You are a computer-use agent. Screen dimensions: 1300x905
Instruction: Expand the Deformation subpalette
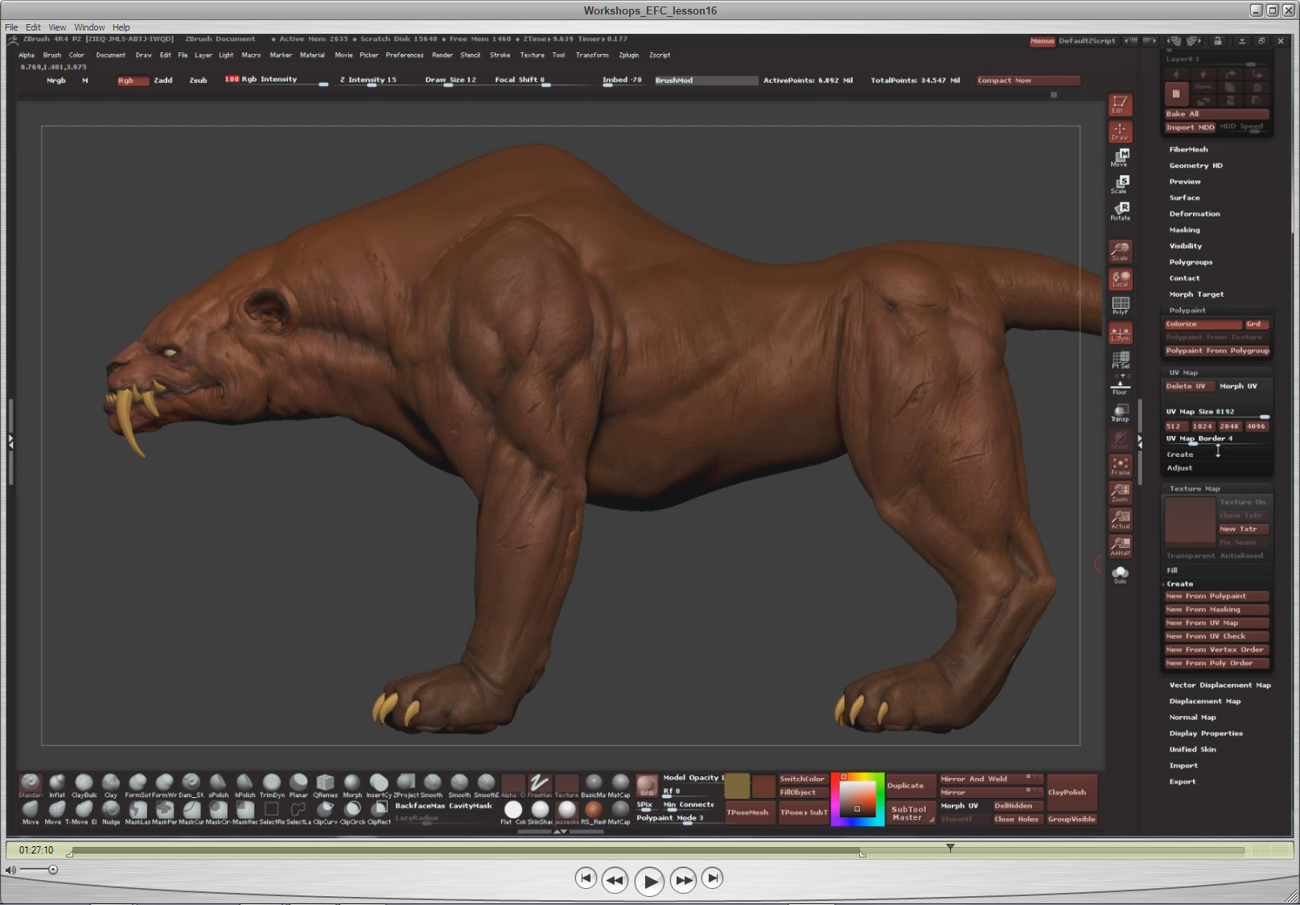pyautogui.click(x=1195, y=214)
